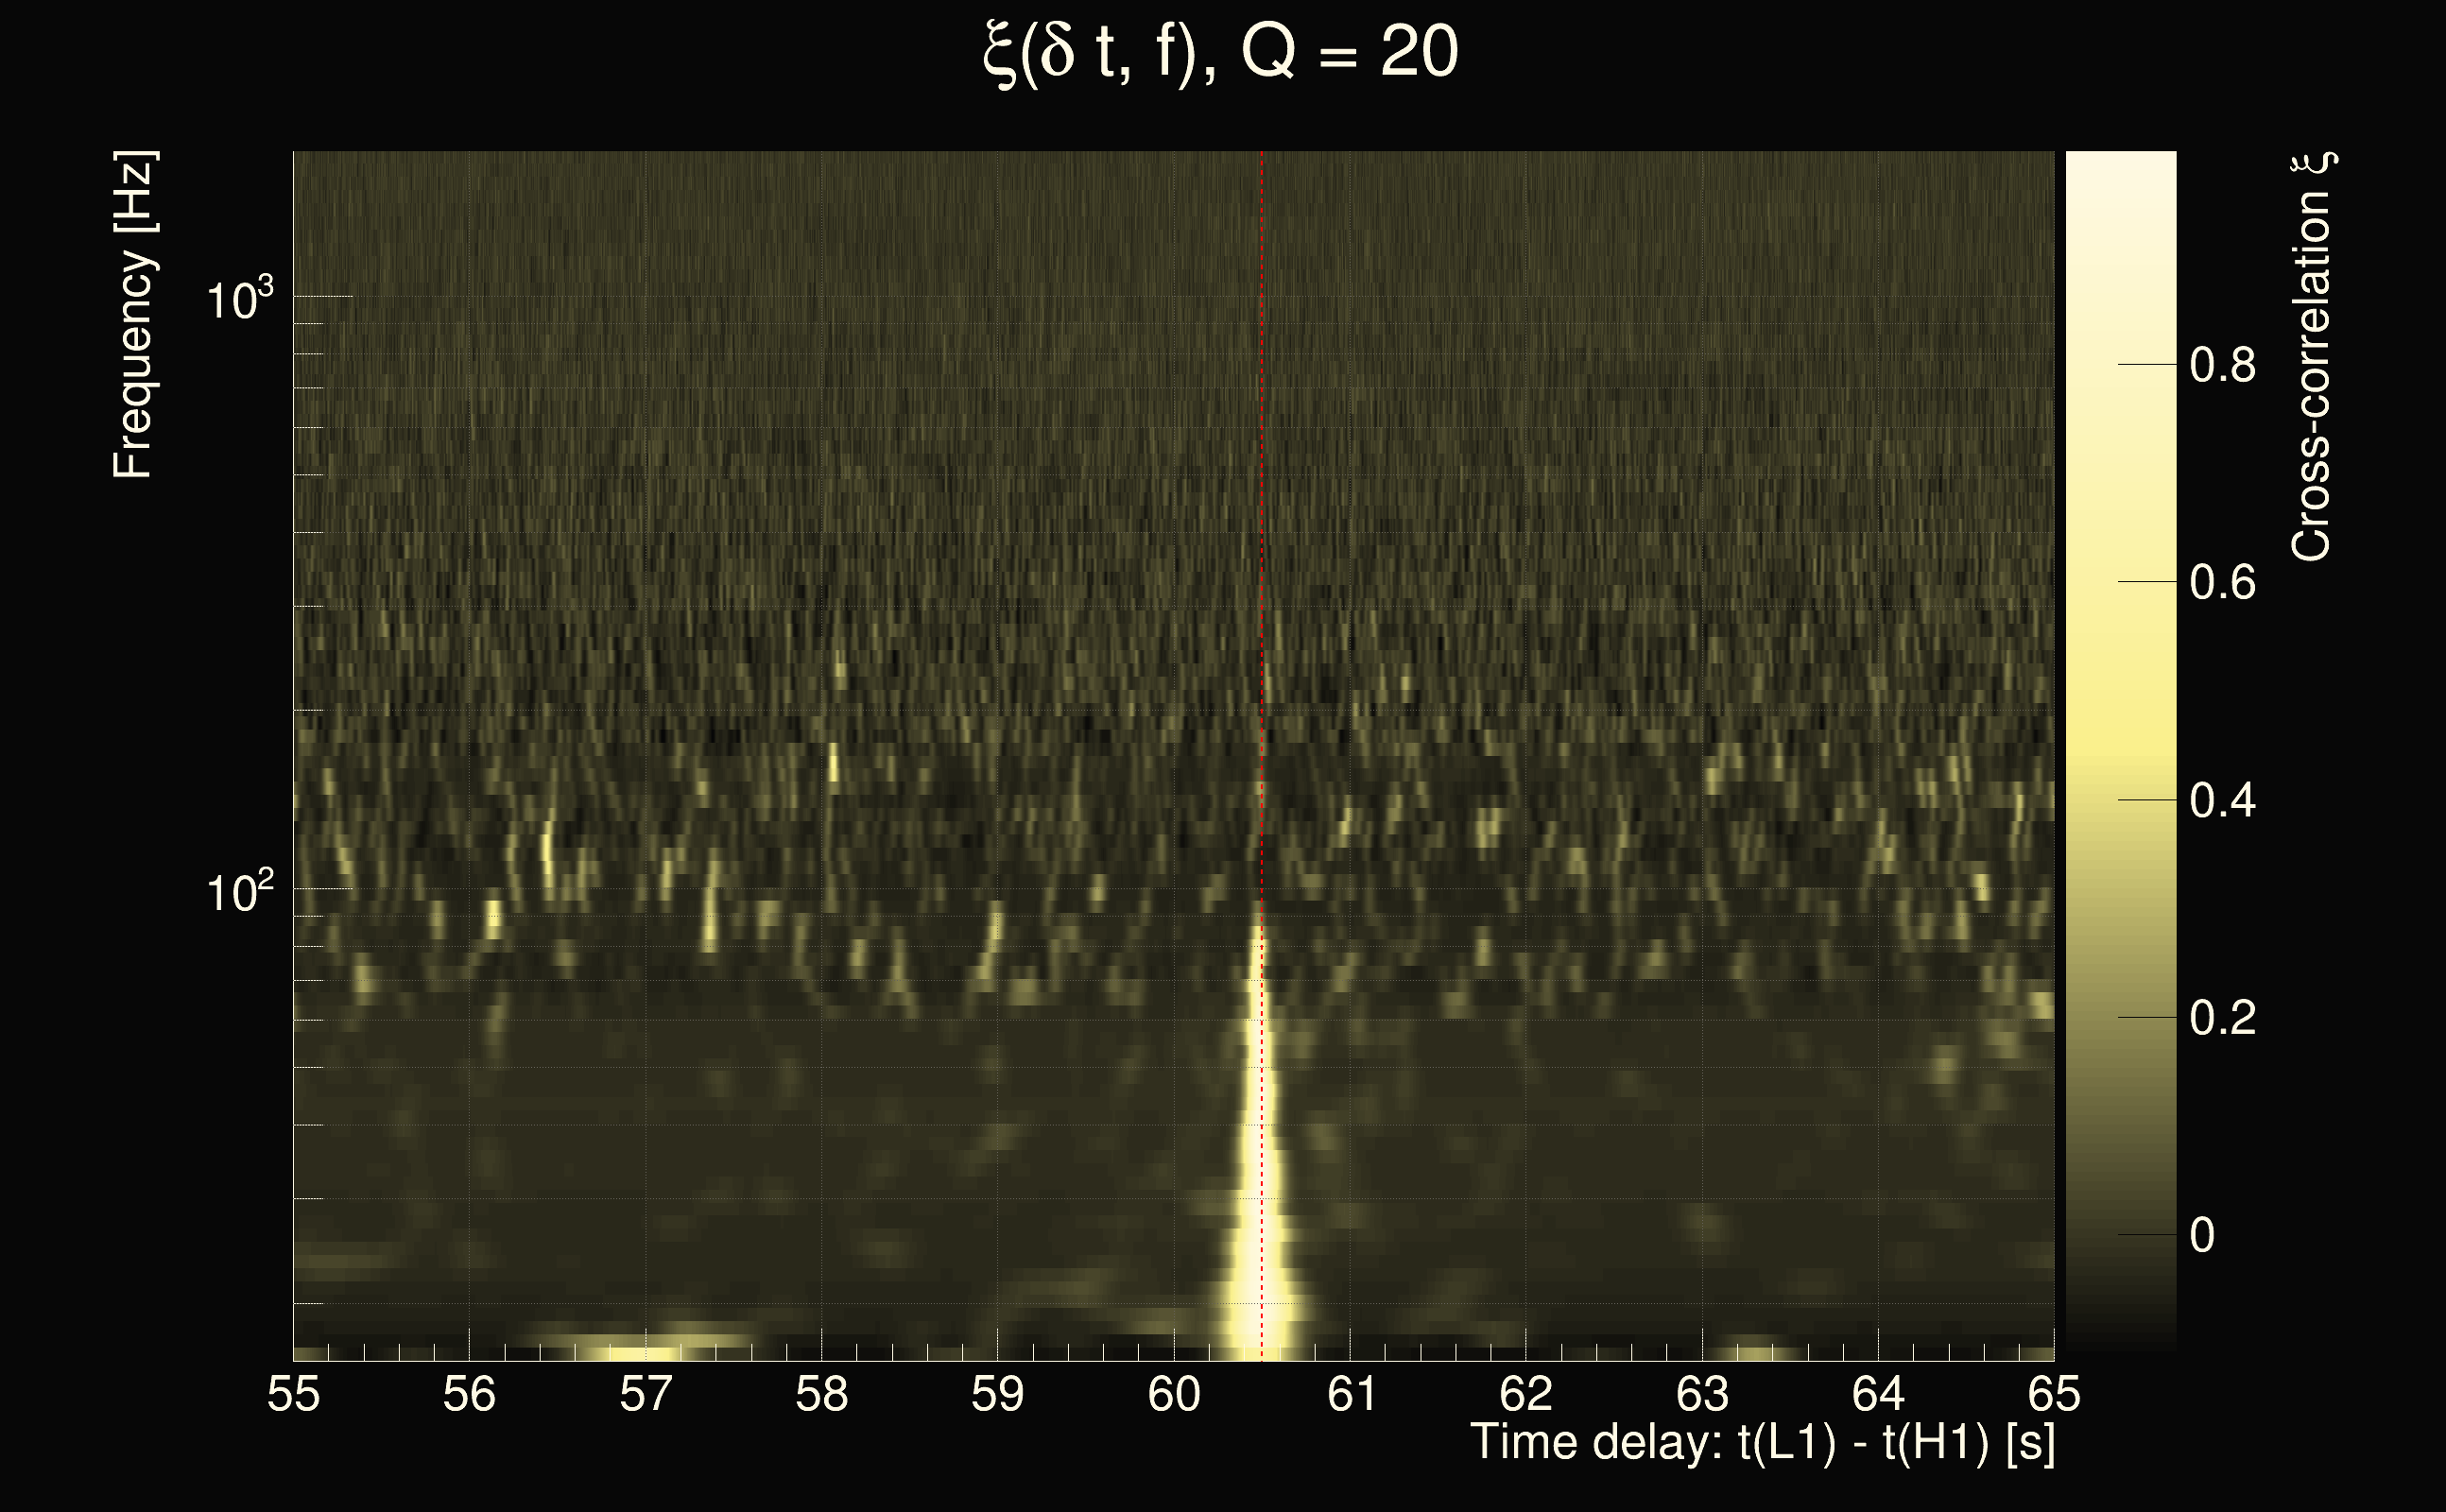Click the x-axis tick label 55

coord(293,1394)
